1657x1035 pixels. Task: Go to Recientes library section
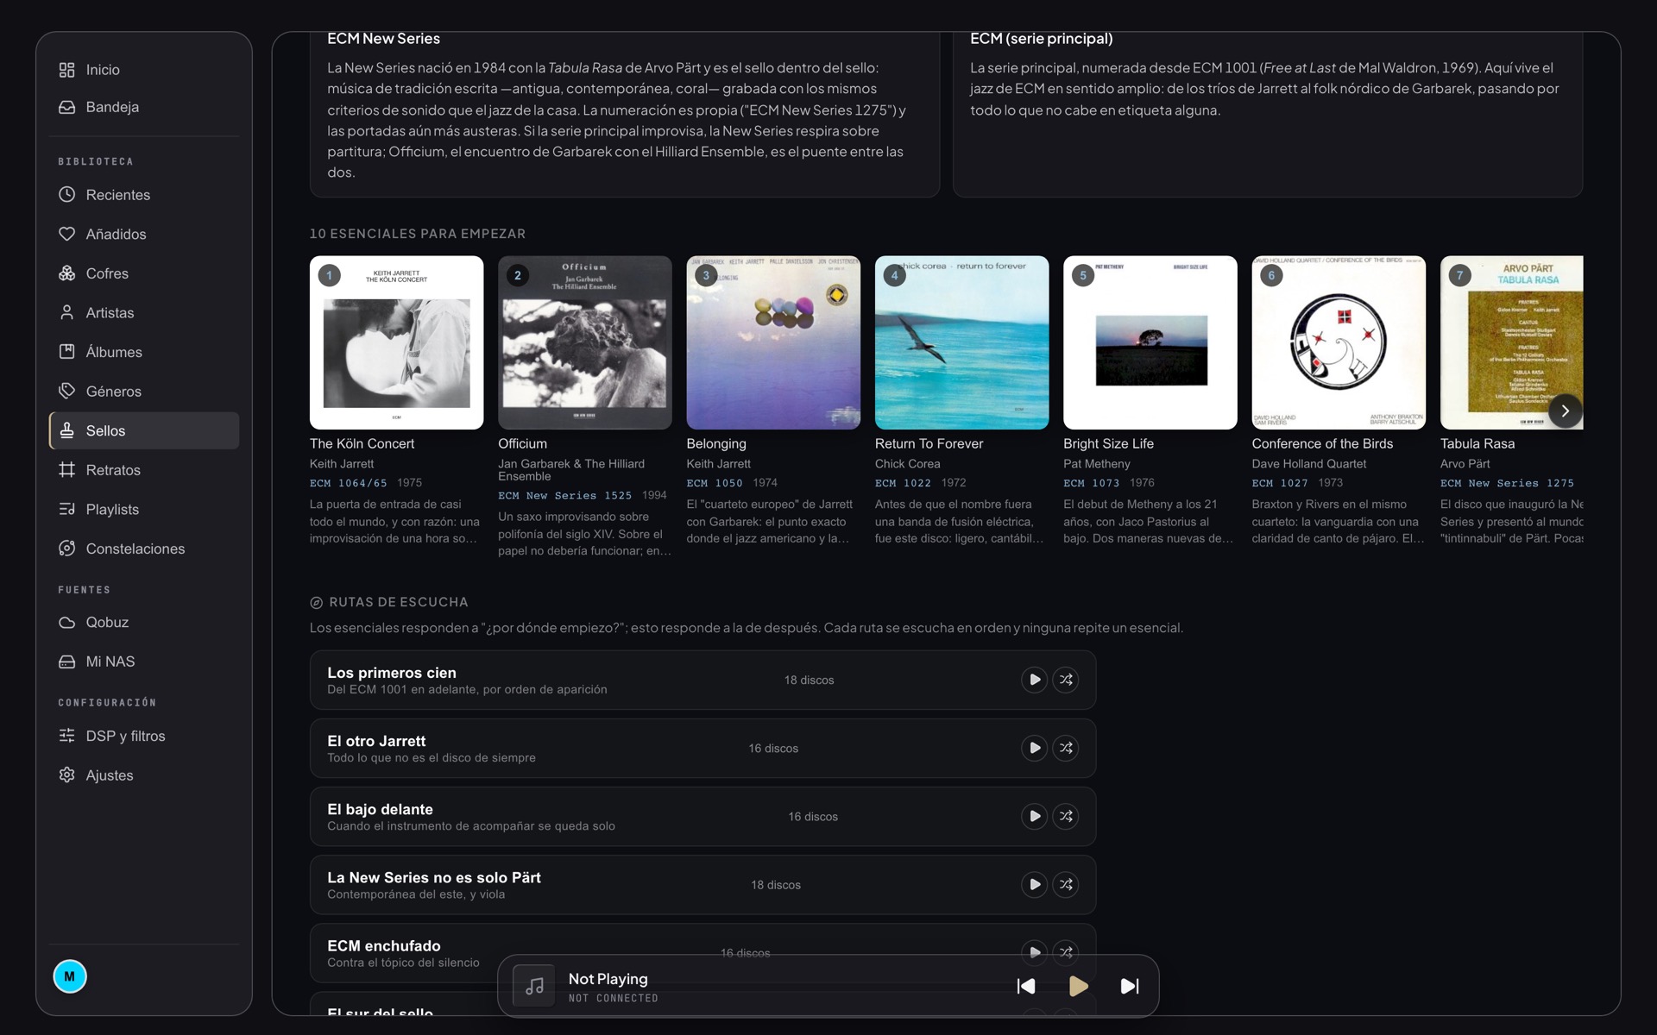coord(143,195)
